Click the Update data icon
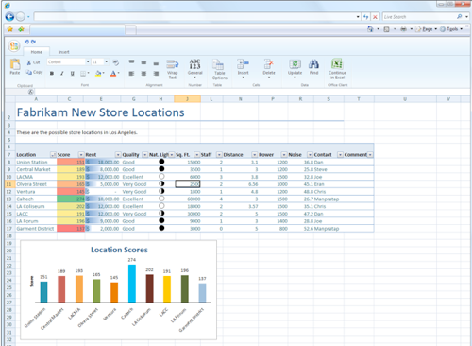Image resolution: width=472 pixels, height=346 pixels. (295, 63)
